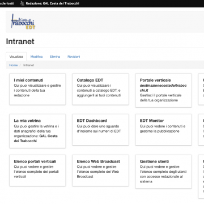Click the Intranet page heading
Screen dimensions: 204x204
20,41
